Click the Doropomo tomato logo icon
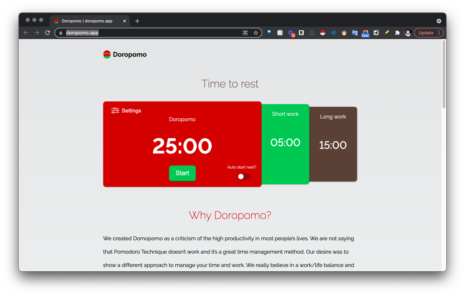Screen dimensions: 465x296 tap(107, 54)
